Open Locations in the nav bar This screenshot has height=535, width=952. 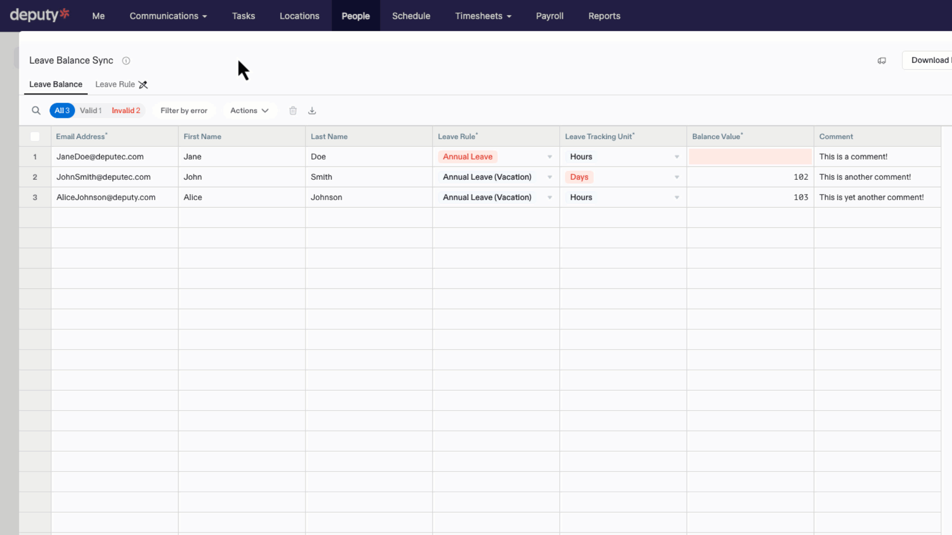tap(299, 16)
